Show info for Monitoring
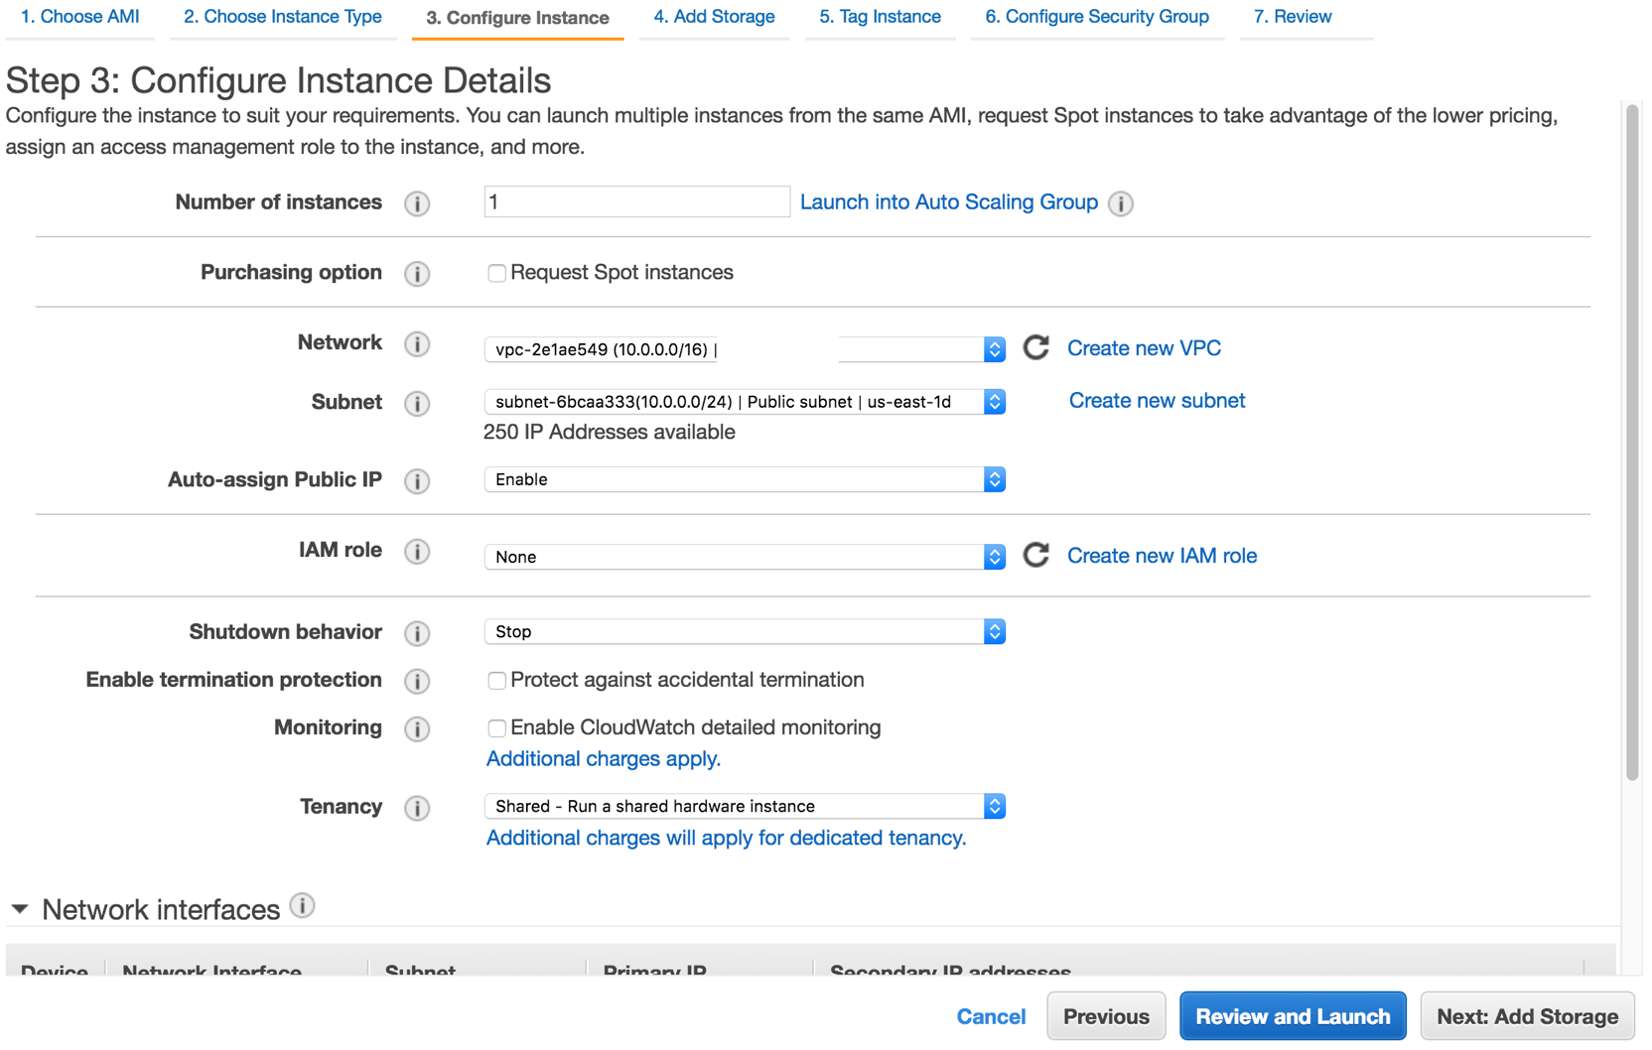Image resolution: width=1652 pixels, height=1050 pixels. click(417, 728)
